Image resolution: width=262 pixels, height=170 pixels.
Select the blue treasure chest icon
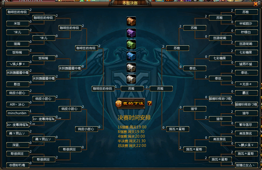(131, 56)
